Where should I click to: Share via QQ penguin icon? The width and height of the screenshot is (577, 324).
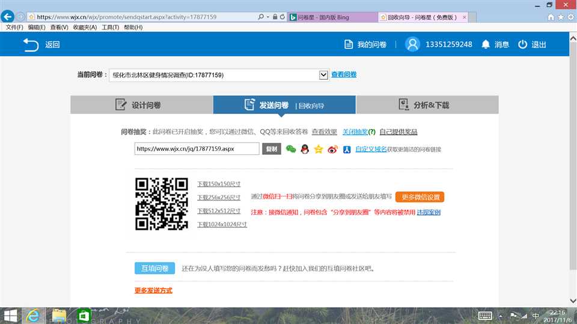click(x=305, y=149)
